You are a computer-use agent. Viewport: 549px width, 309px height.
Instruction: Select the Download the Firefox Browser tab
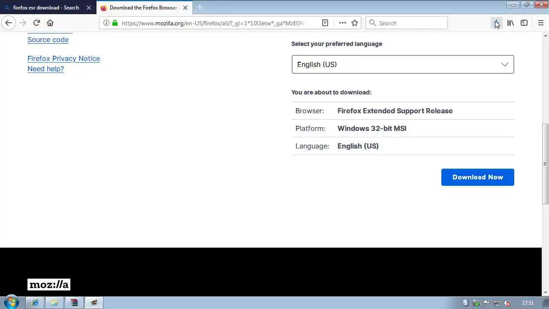(x=144, y=8)
